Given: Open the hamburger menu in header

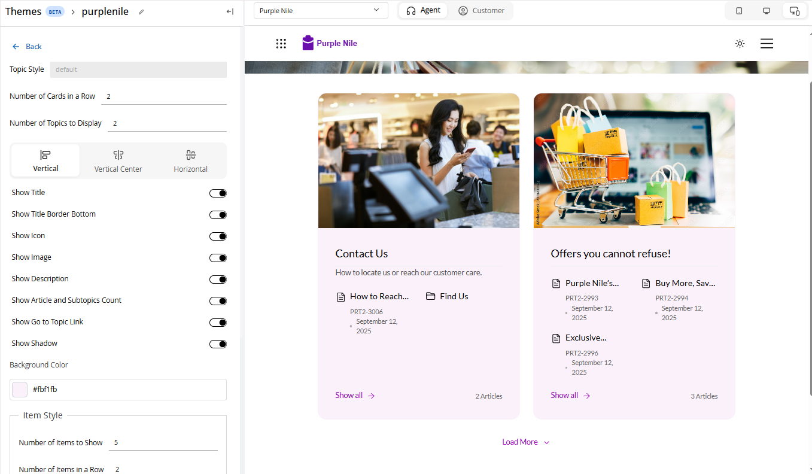Looking at the screenshot, I should (767, 44).
